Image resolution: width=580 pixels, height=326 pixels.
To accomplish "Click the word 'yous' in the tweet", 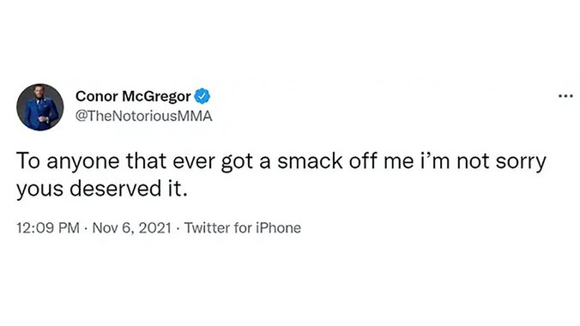I will [x=39, y=190].
